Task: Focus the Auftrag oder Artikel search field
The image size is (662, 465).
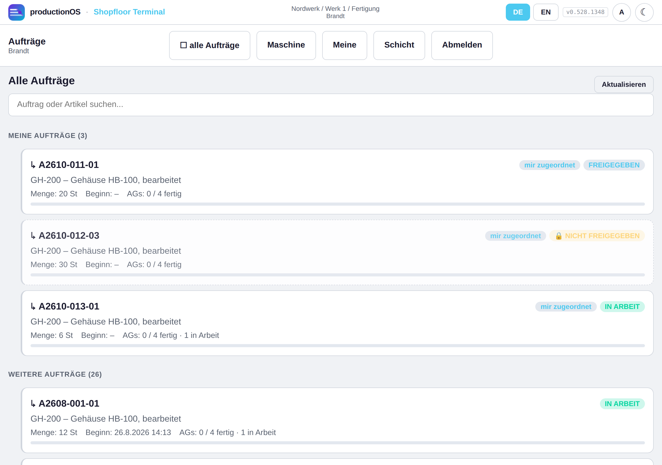Action: (331, 105)
